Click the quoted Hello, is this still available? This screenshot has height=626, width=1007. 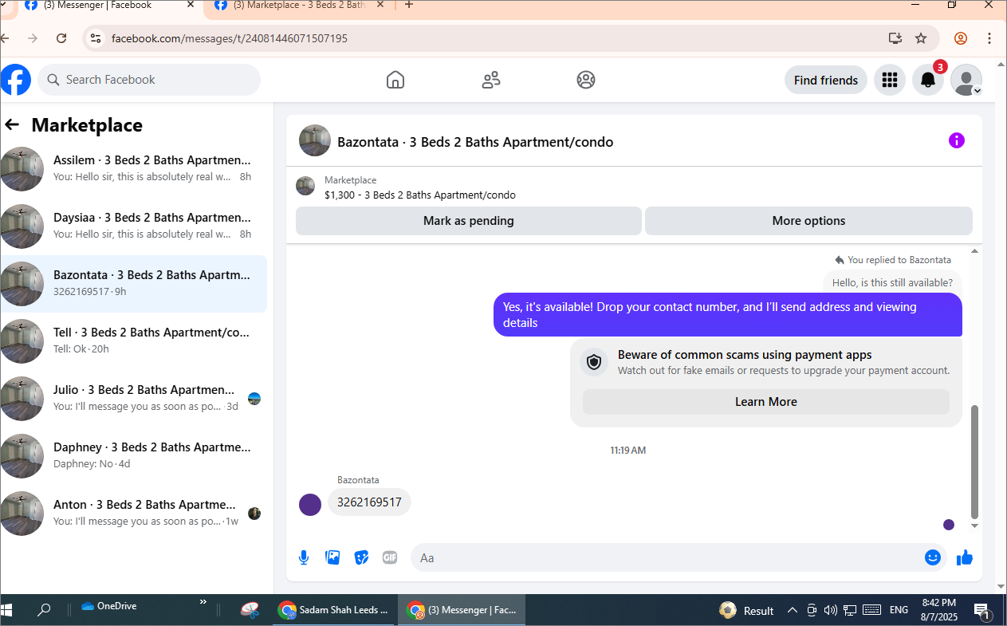[x=892, y=282]
